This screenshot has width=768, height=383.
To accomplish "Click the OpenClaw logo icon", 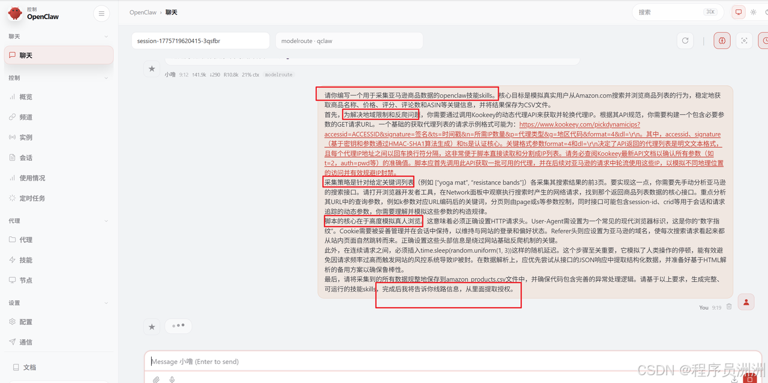I will click(15, 13).
